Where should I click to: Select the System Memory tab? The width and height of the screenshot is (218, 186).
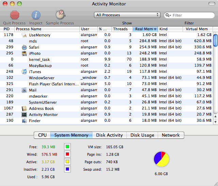[x=71, y=135]
